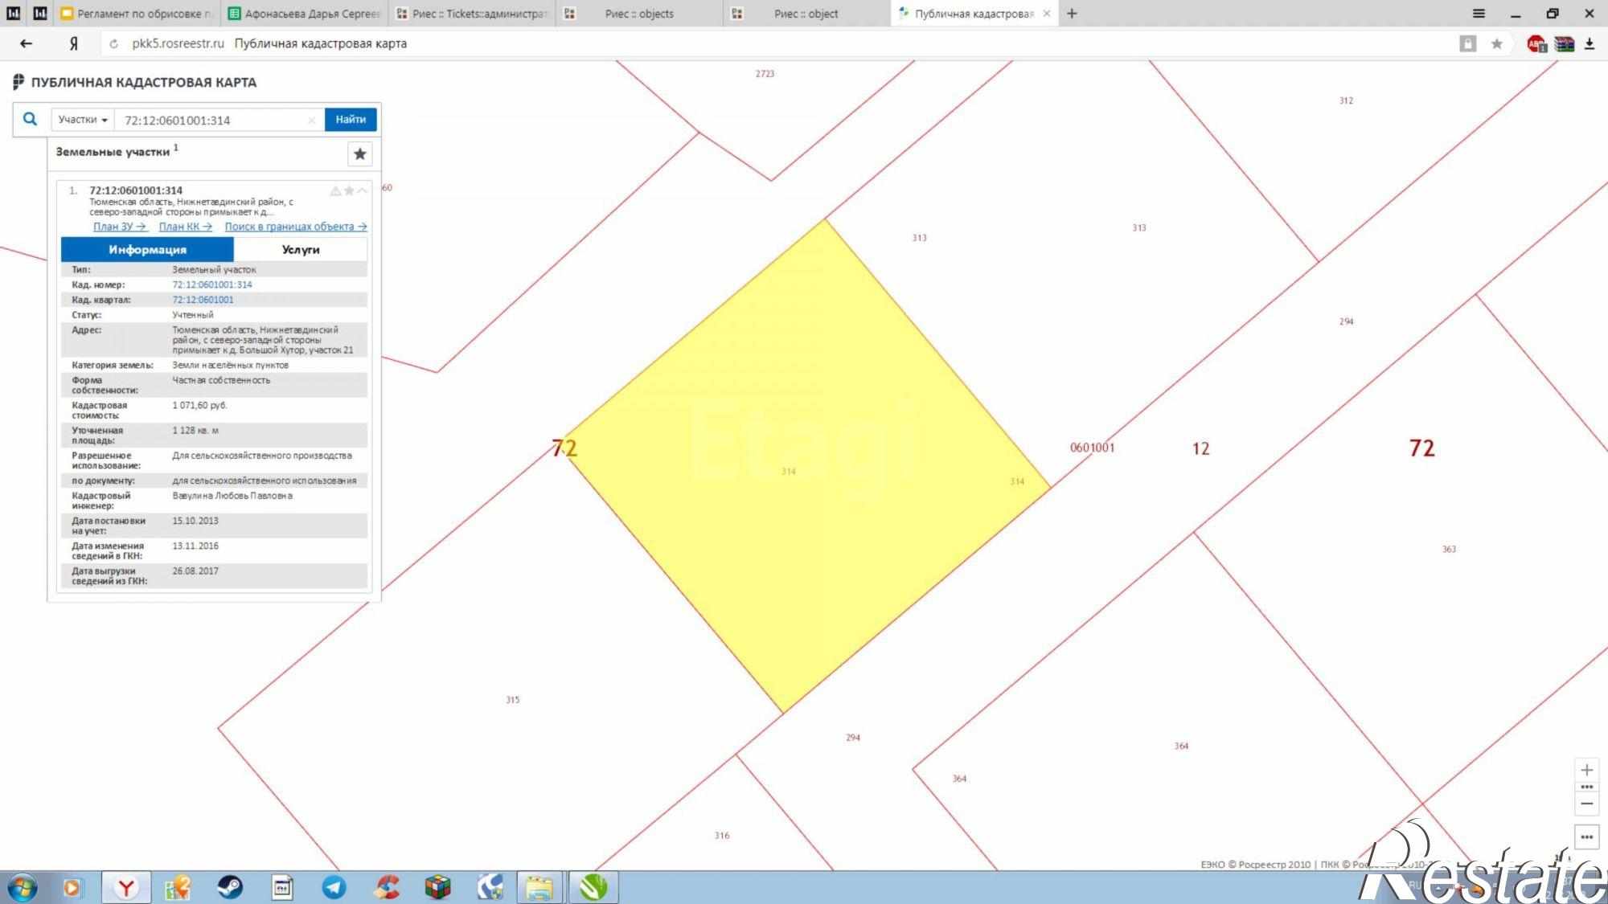The image size is (1608, 904).
Task: Reload the page with the refresh icon
Action: point(113,43)
